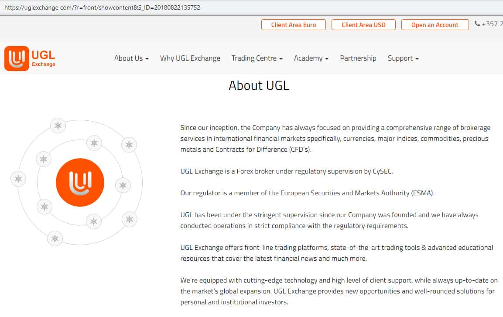Click the Client Area USD button
This screenshot has height=317, width=503.
(363, 25)
